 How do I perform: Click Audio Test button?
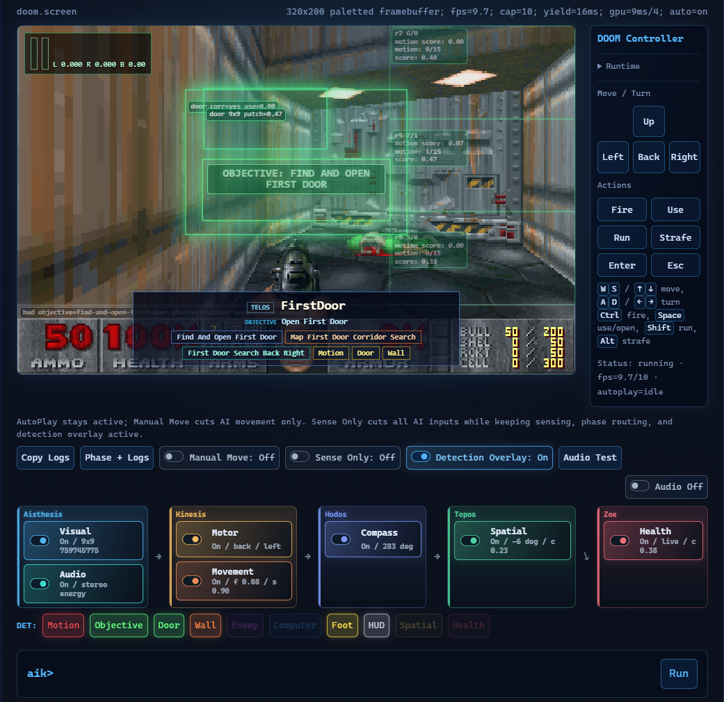click(x=590, y=458)
